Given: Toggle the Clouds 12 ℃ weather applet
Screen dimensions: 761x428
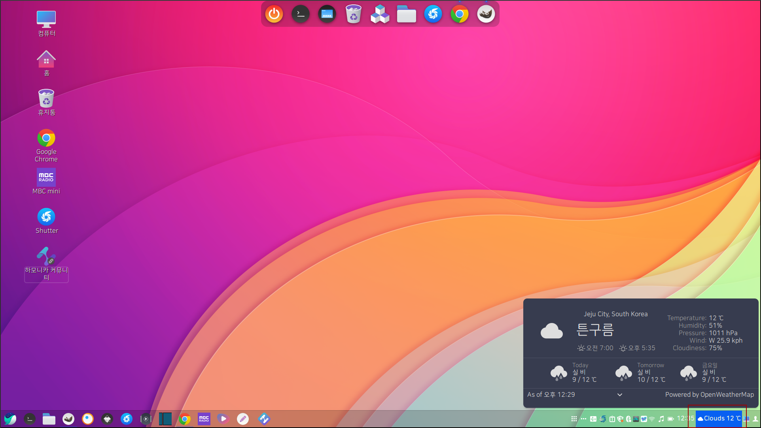Looking at the screenshot, I should 719,419.
